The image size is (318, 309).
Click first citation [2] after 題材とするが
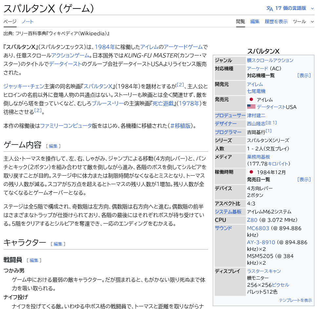click(180, 85)
